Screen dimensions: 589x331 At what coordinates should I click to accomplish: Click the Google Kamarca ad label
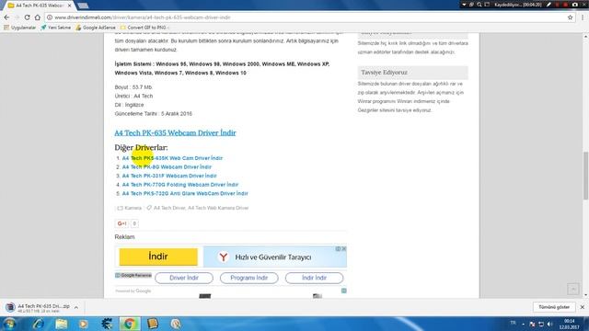click(133, 275)
